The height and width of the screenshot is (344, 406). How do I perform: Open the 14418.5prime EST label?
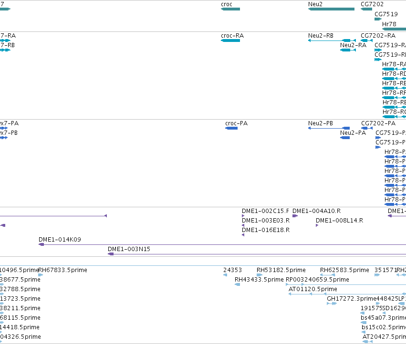point(20,328)
